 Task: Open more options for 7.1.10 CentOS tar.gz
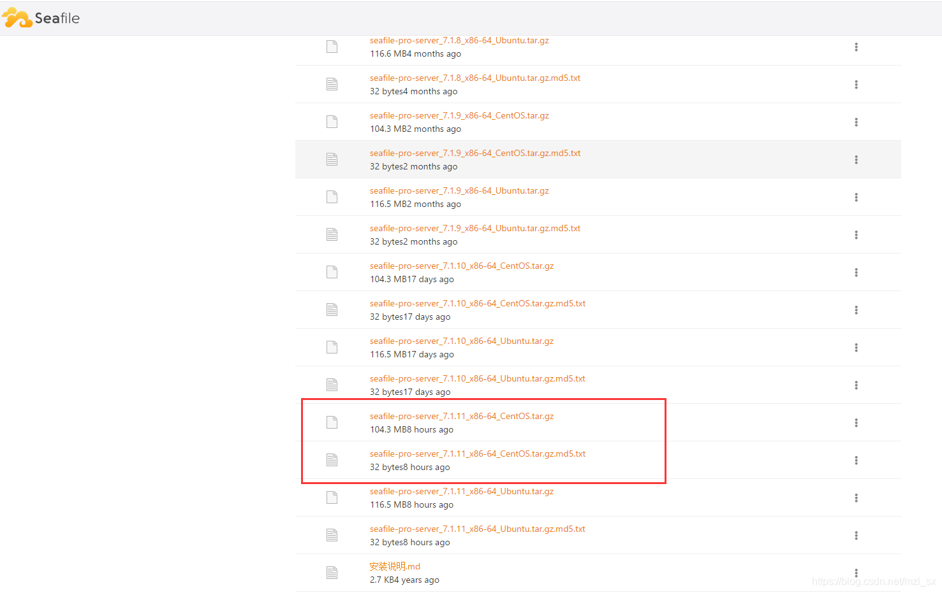(x=856, y=273)
